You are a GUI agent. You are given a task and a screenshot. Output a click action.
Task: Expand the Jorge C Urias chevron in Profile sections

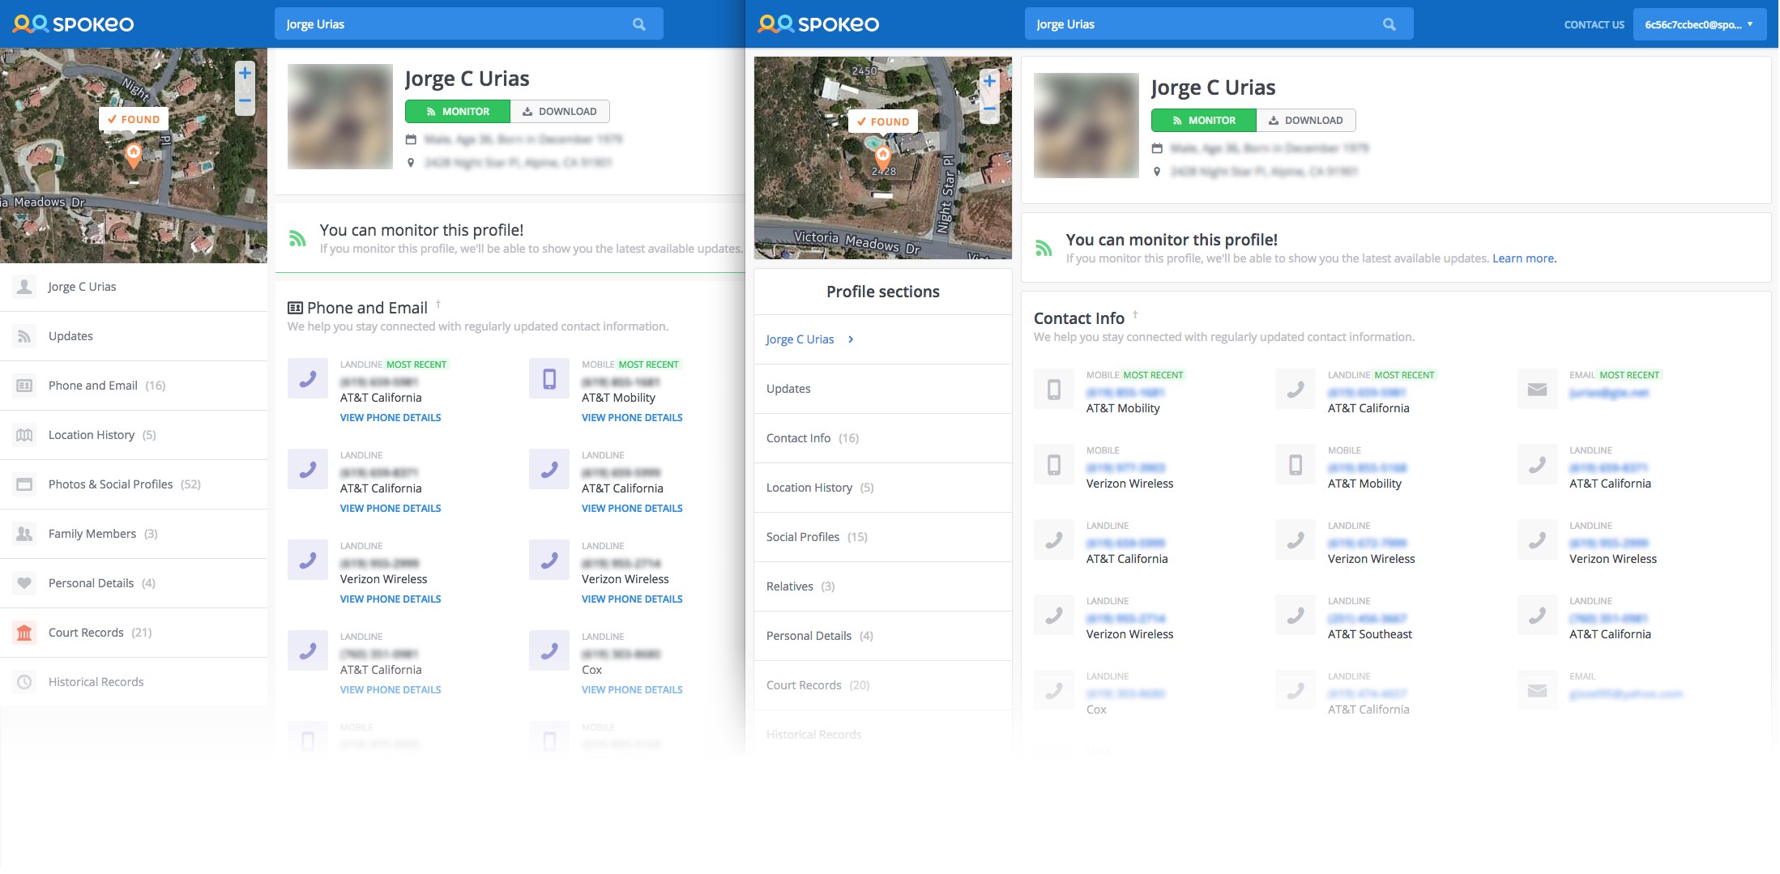pos(851,339)
